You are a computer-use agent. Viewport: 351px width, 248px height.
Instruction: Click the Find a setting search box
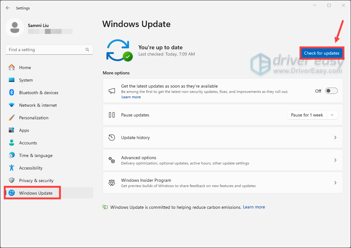tap(46, 50)
